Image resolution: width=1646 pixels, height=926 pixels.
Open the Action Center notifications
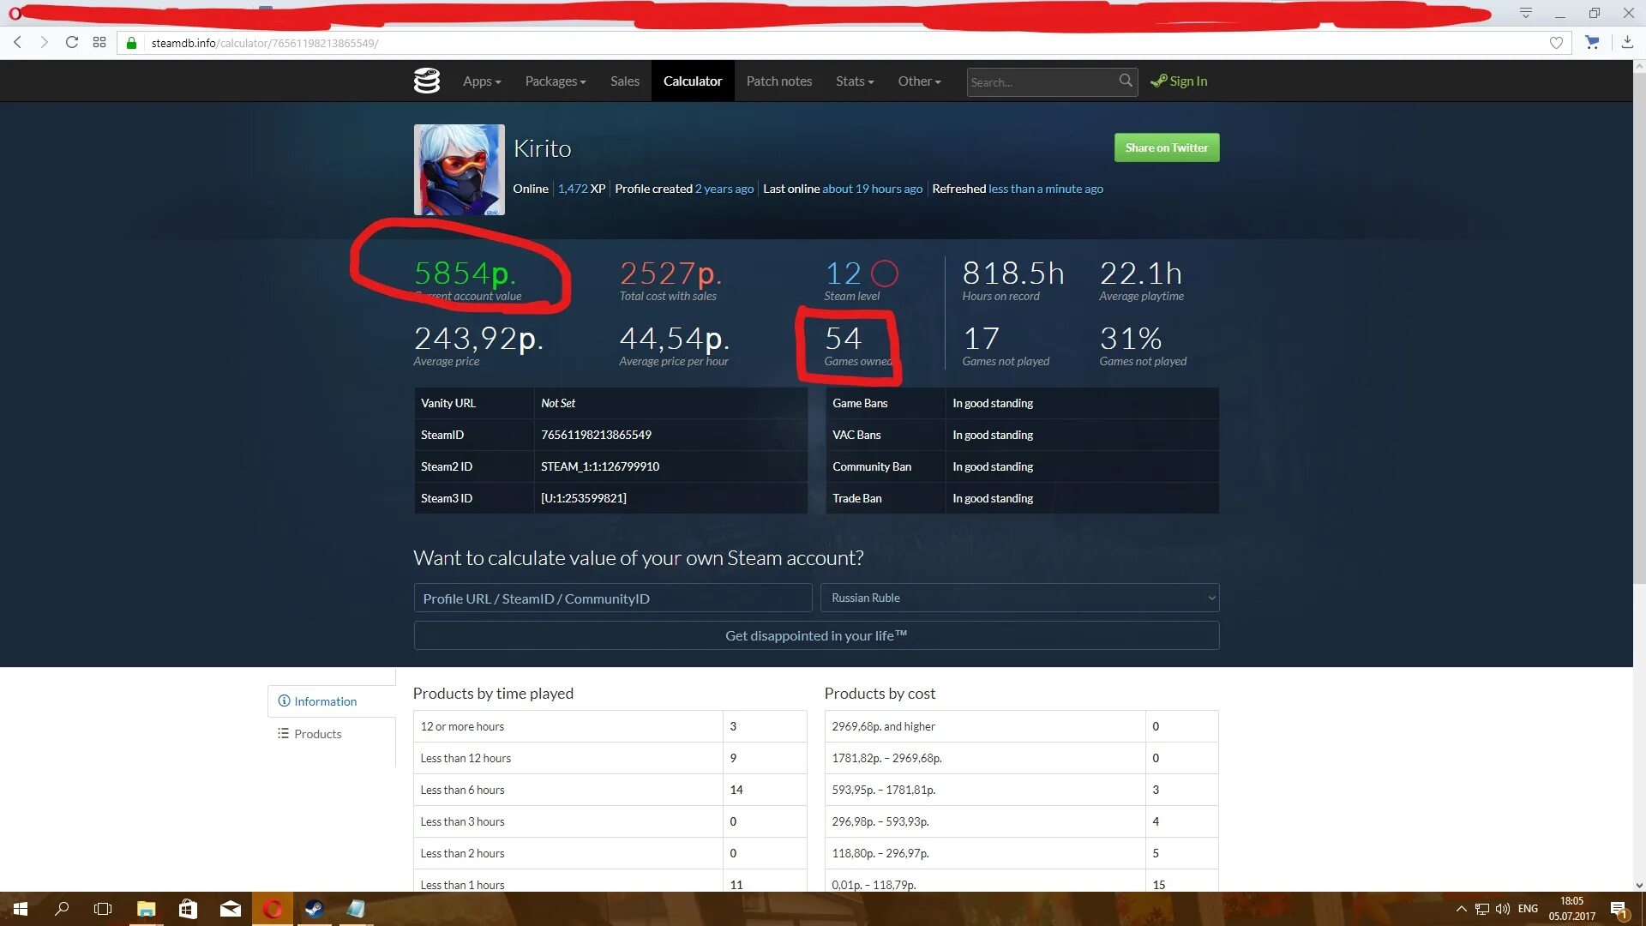(x=1619, y=910)
